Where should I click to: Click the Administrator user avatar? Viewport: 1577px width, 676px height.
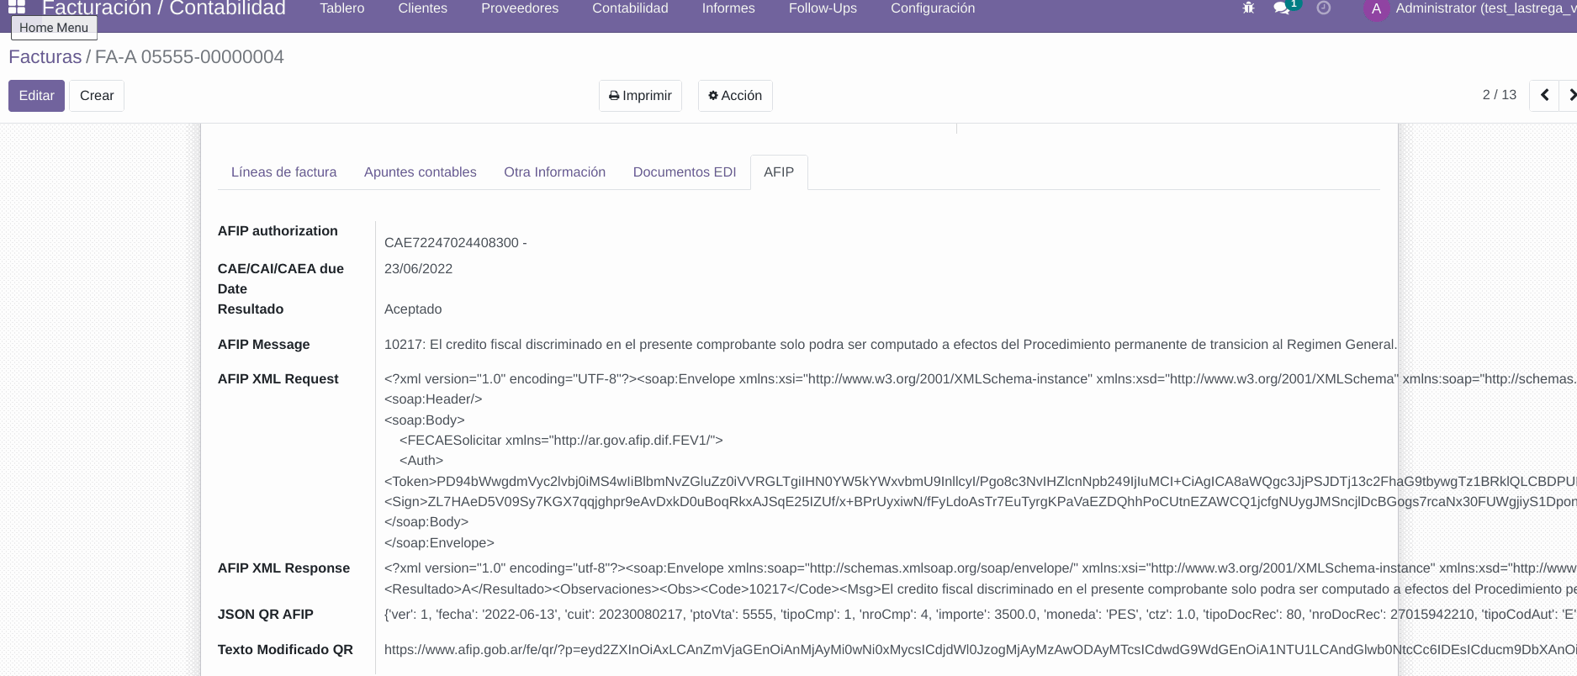1376,9
